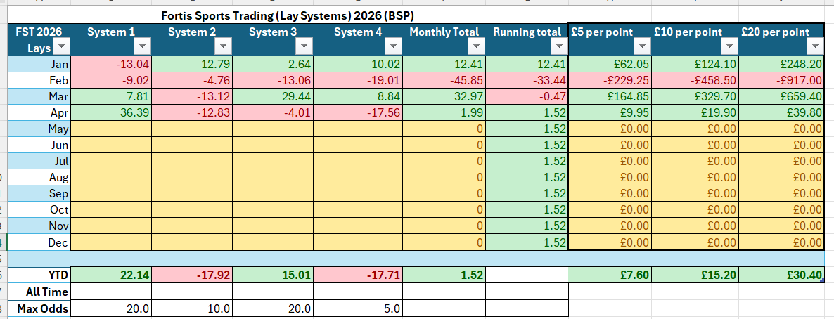Select the Dec row label cell

click(39, 242)
